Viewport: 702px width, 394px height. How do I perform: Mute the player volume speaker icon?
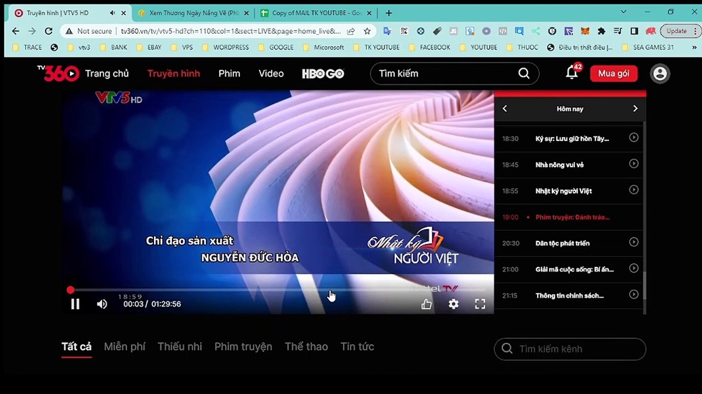[x=102, y=304]
